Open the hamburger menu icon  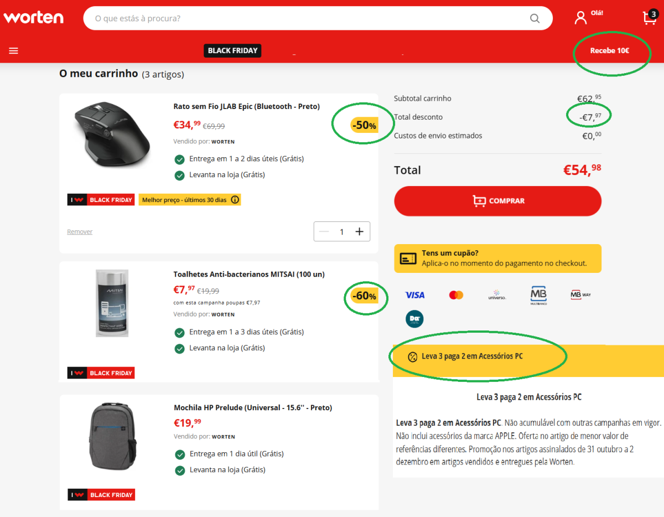[13, 50]
